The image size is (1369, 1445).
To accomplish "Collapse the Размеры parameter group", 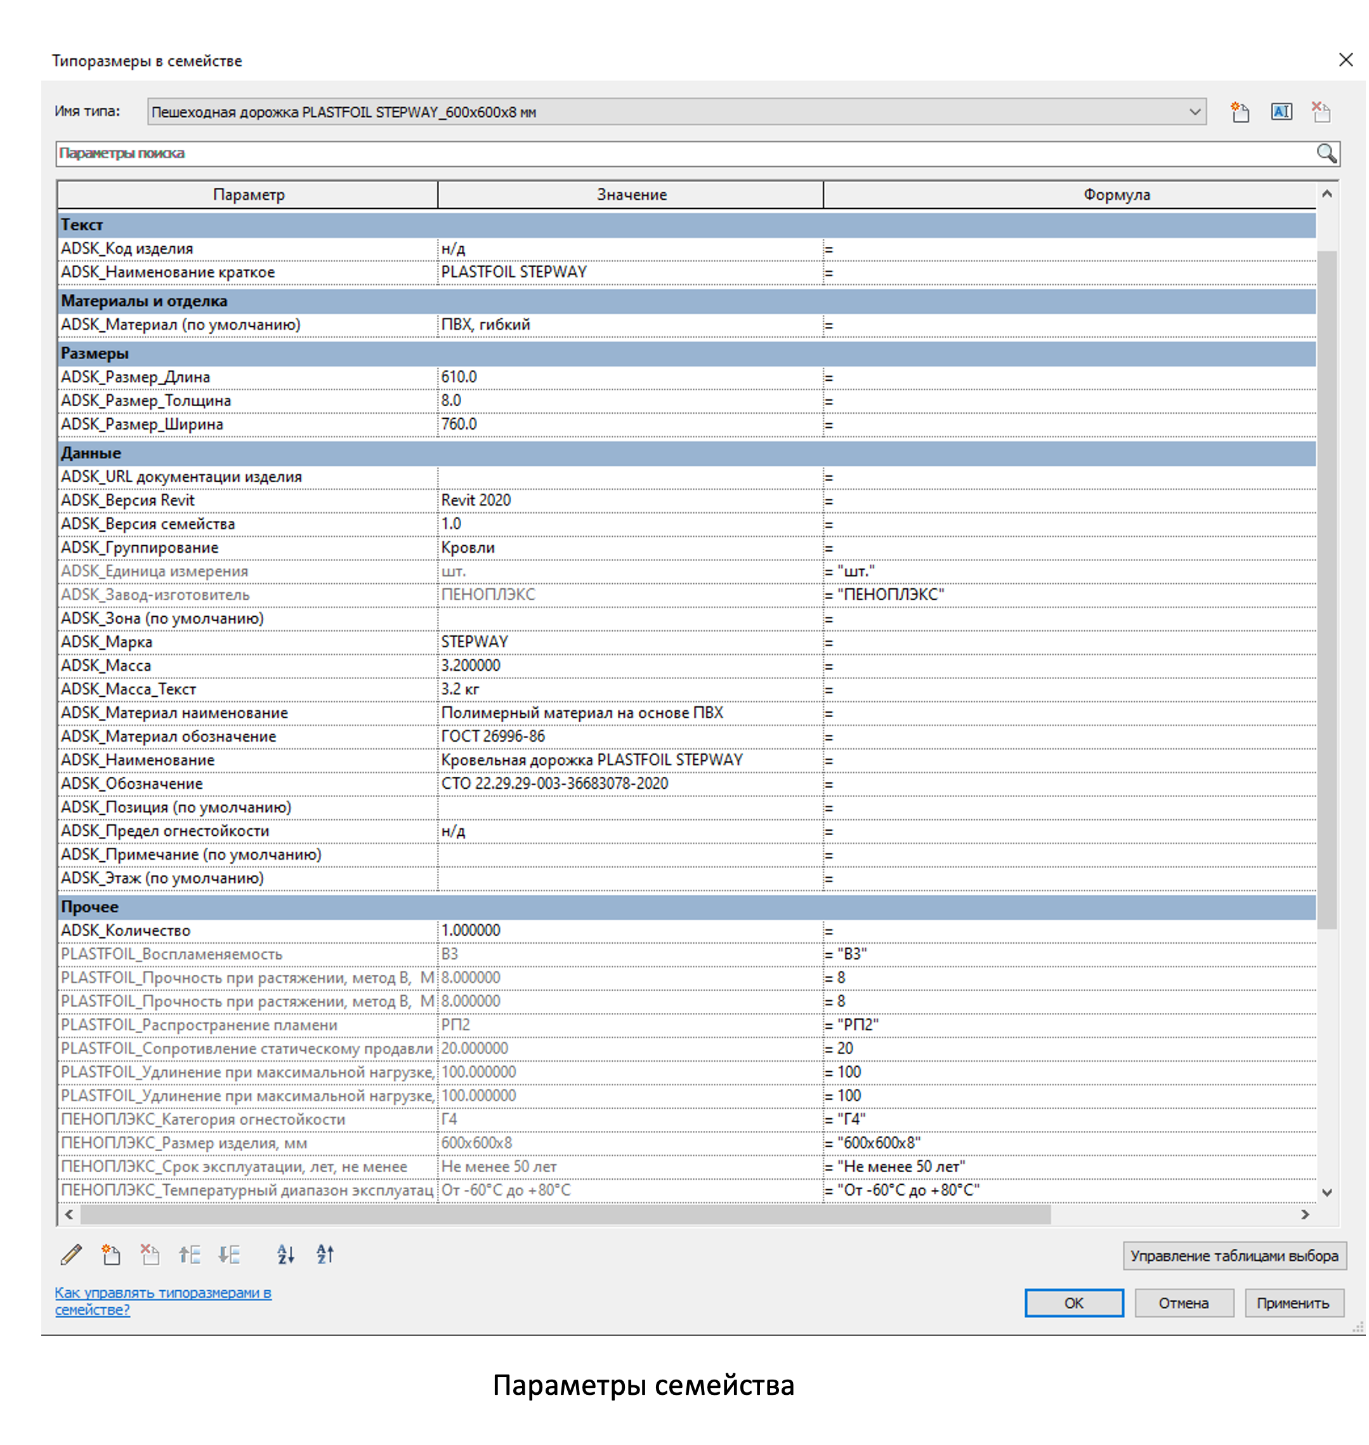I will click(686, 353).
